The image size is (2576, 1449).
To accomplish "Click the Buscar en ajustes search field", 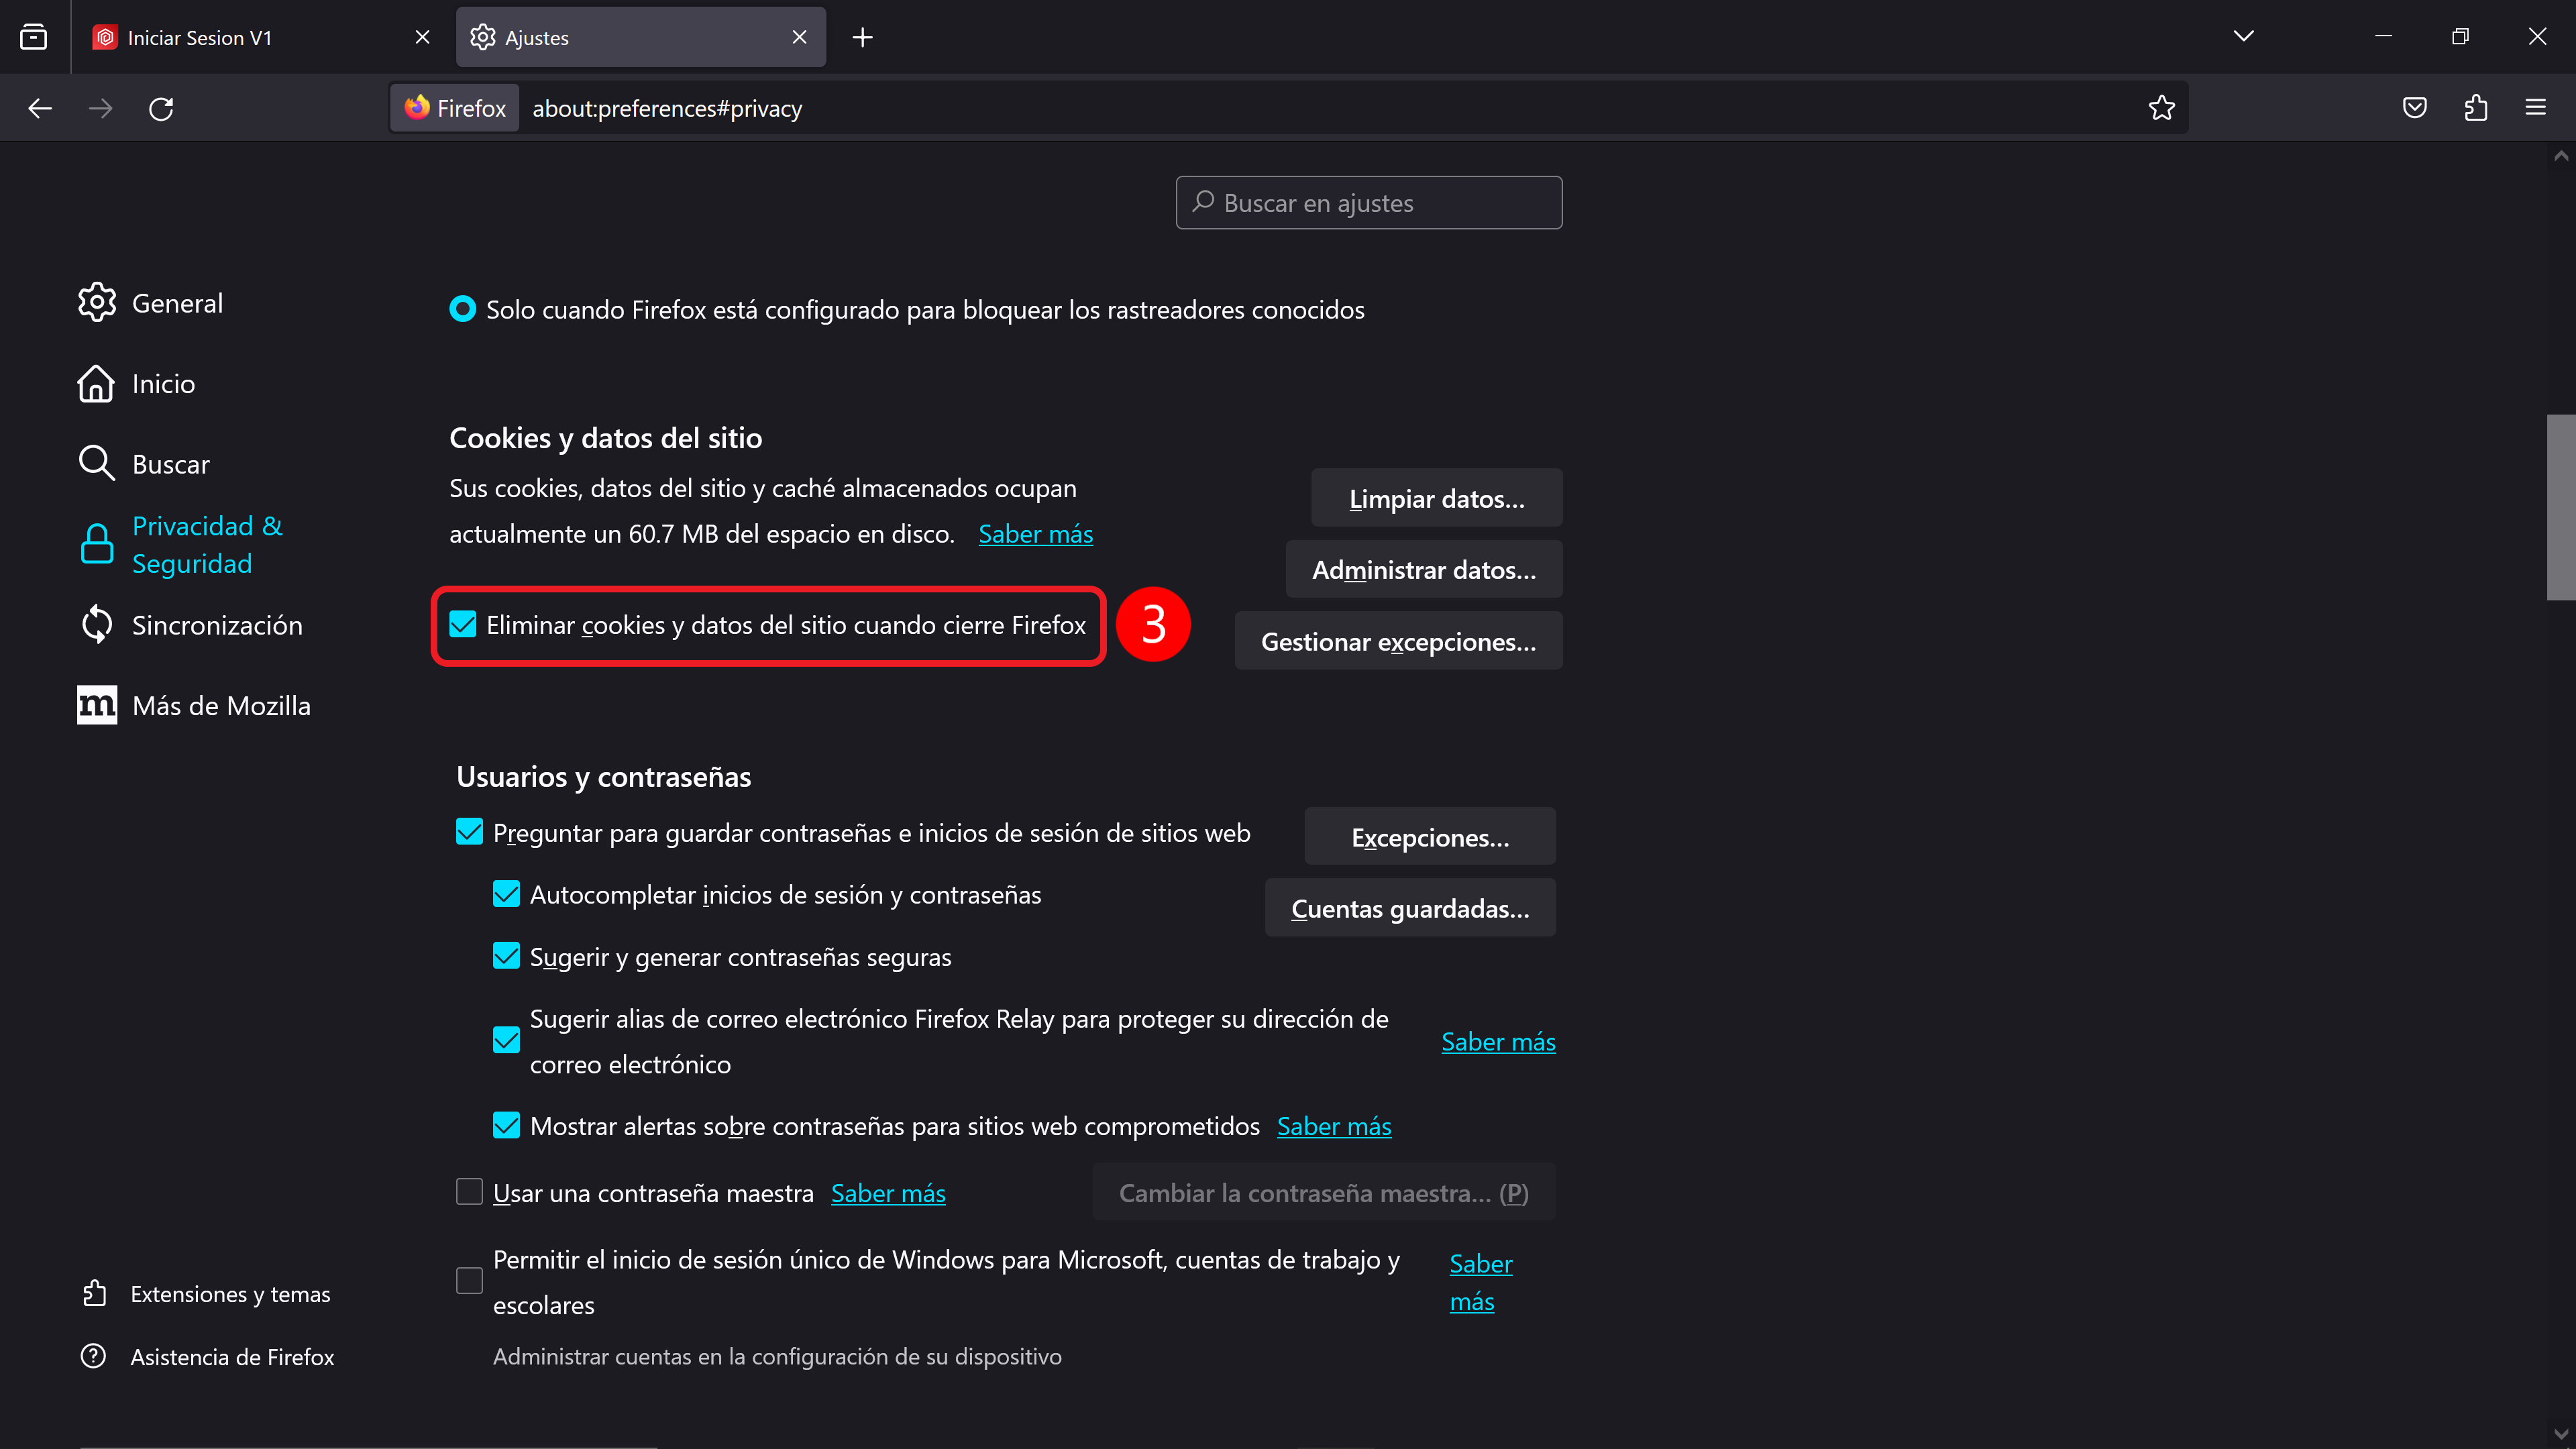I will (1368, 202).
